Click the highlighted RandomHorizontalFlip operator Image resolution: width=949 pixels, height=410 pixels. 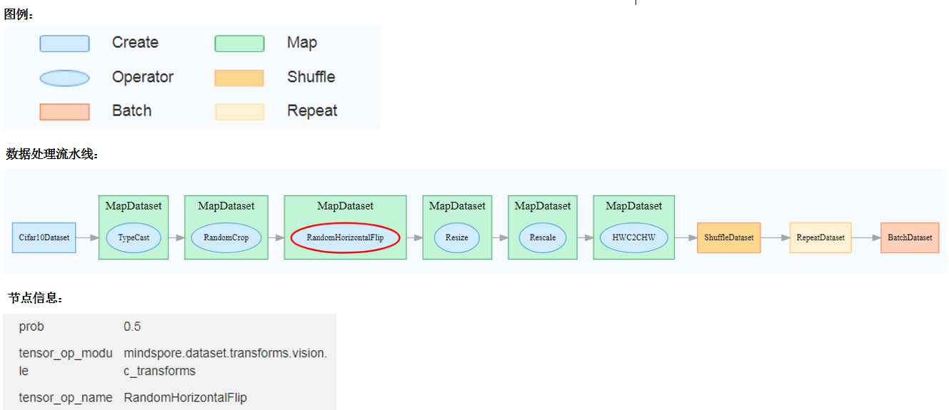pyautogui.click(x=345, y=237)
